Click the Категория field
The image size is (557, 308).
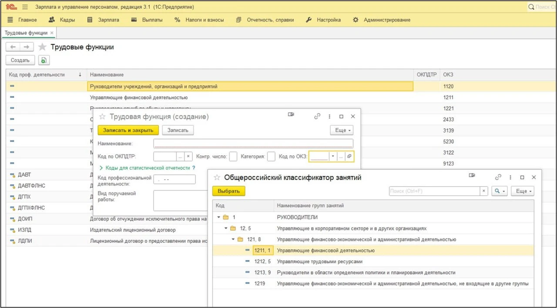271,157
